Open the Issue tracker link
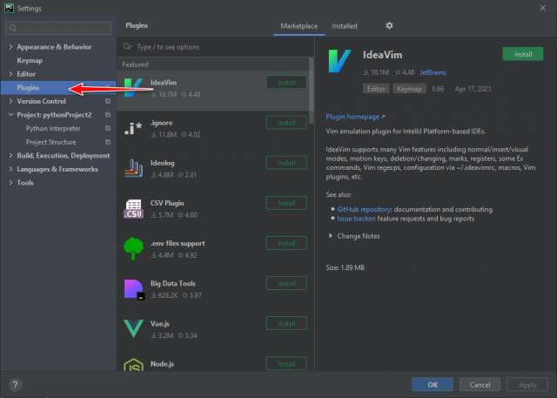 [x=356, y=219]
